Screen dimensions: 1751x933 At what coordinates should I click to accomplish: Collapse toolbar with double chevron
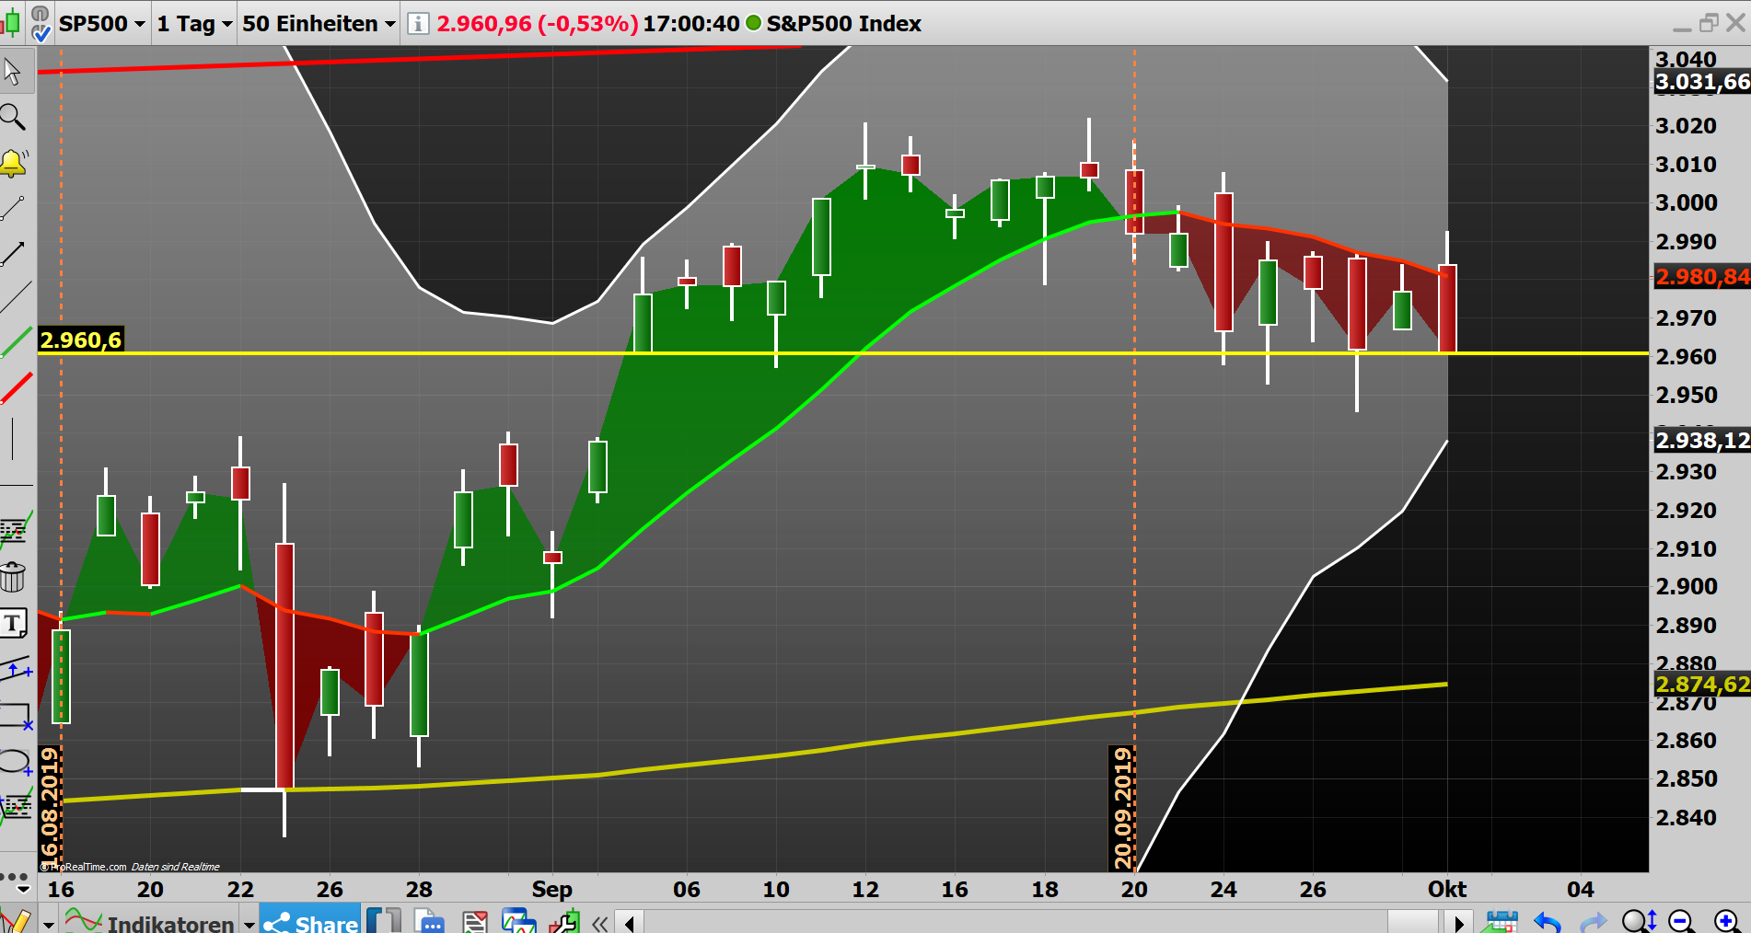600,923
